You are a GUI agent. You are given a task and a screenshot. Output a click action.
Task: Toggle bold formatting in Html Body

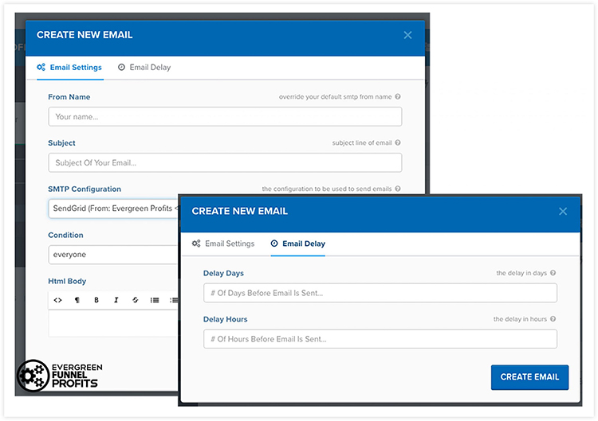[x=96, y=300]
